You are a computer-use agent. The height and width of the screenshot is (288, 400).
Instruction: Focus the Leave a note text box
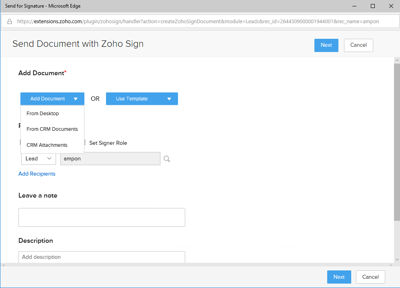[x=102, y=217]
